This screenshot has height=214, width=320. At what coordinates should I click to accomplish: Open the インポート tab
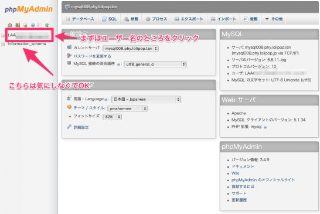[x=223, y=19]
